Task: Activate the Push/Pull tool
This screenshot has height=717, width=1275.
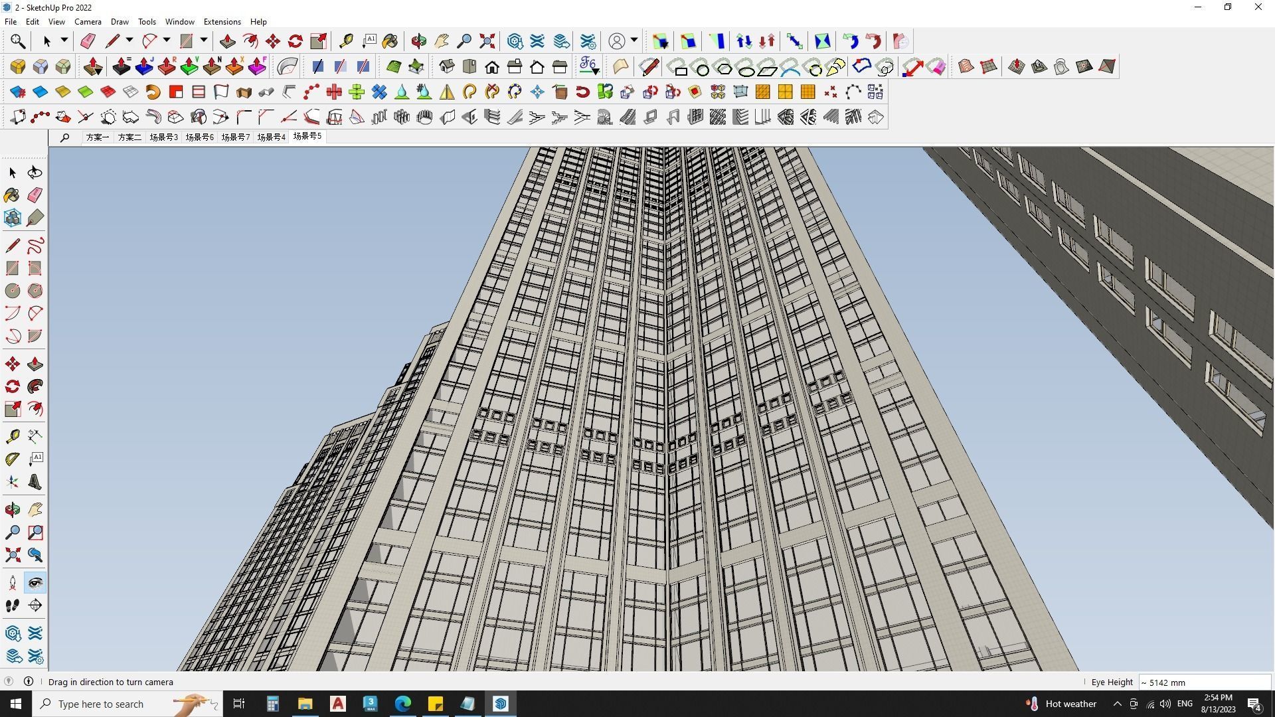Action: coord(35,364)
